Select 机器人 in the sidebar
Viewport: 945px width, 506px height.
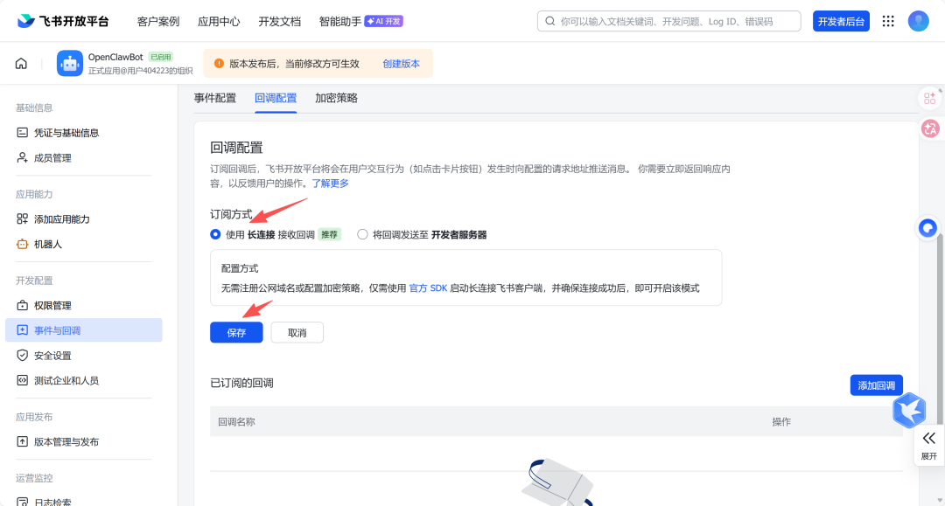54,246
